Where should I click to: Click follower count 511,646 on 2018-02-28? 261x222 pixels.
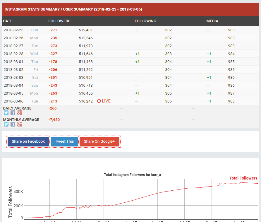(86, 54)
